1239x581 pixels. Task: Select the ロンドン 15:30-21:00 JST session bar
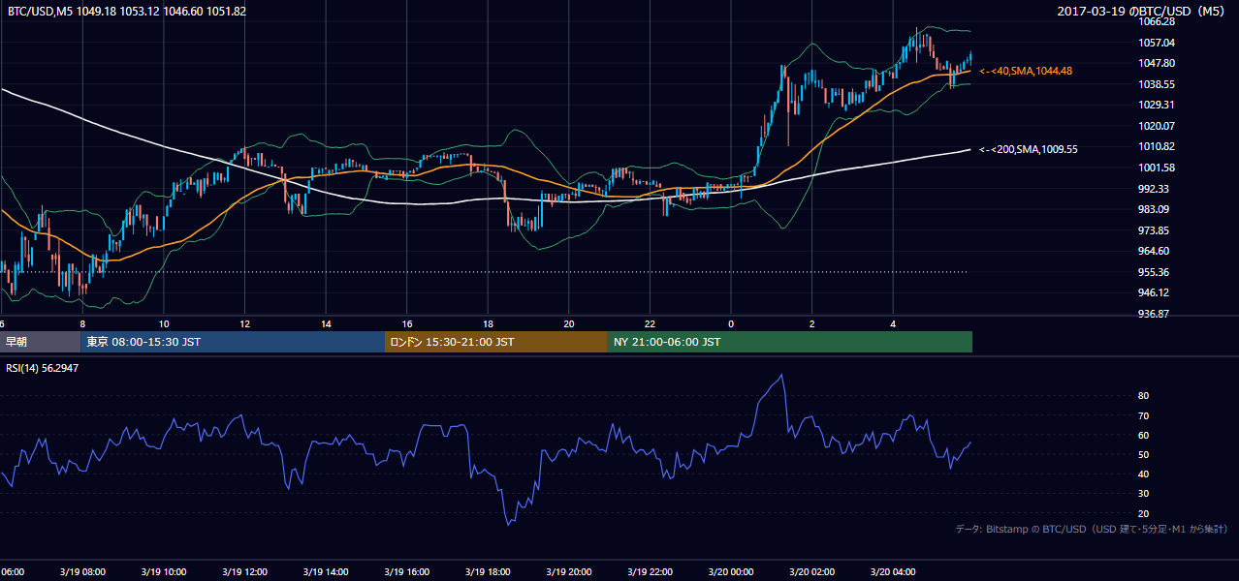point(496,342)
